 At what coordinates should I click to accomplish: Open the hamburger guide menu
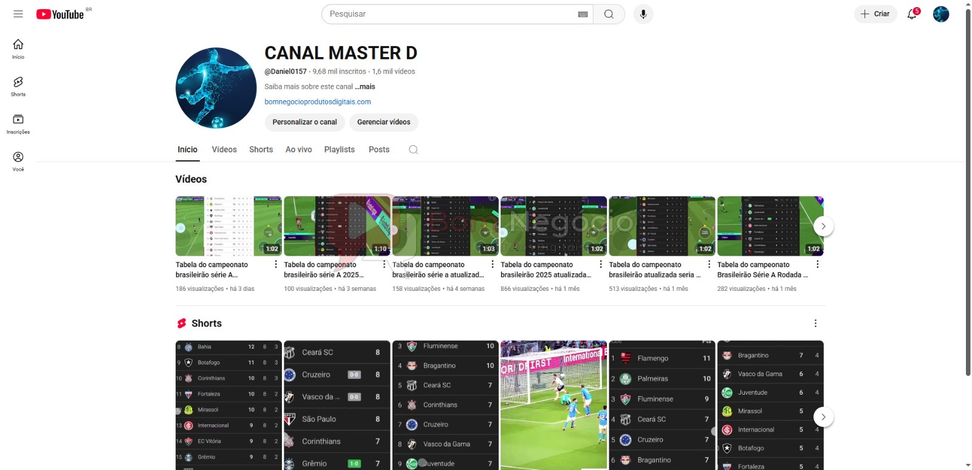click(x=18, y=14)
